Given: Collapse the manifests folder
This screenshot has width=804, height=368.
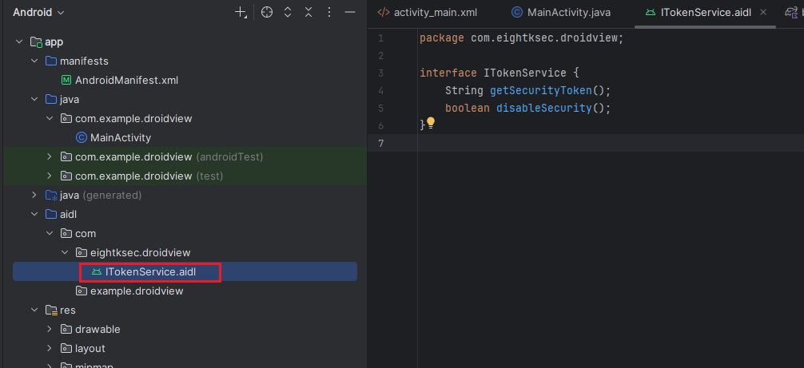Looking at the screenshot, I should click(x=34, y=61).
